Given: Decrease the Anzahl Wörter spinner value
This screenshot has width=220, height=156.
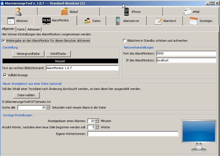Looking at the screenshot, I should [97, 128].
